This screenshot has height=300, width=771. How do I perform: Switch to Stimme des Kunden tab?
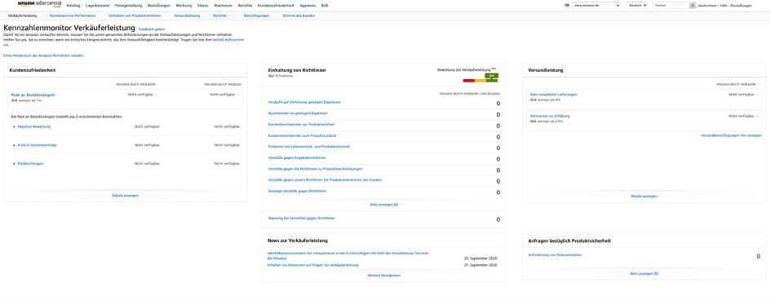299,15
